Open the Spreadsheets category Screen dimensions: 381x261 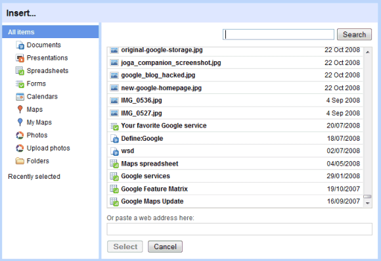pyautogui.click(x=47, y=71)
